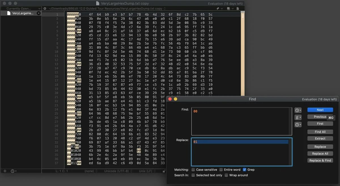Click Evaluation (18 days left) in main window

click(x=225, y=3)
